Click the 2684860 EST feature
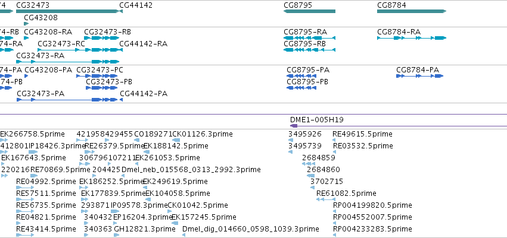 click(x=310, y=176)
